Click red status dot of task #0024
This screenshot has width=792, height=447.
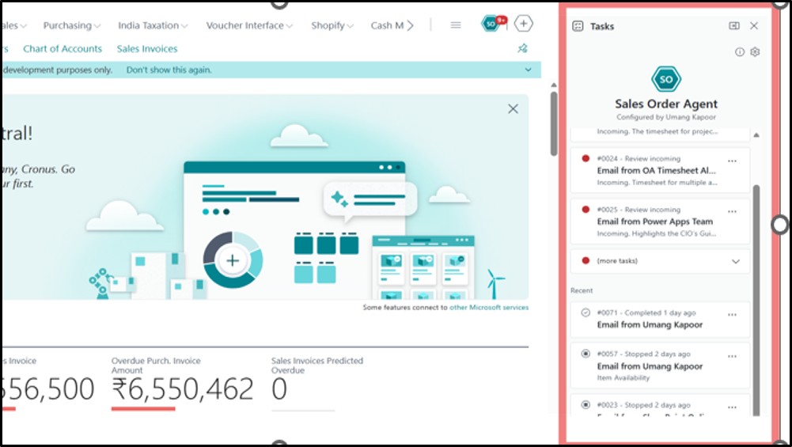point(585,158)
